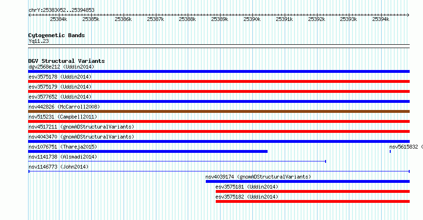
Task: Select the blue bar for dgv2568e212
Action: (x=219, y=71)
